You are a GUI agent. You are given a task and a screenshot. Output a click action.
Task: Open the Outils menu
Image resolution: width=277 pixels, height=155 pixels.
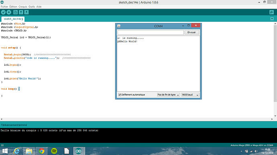(32, 7)
